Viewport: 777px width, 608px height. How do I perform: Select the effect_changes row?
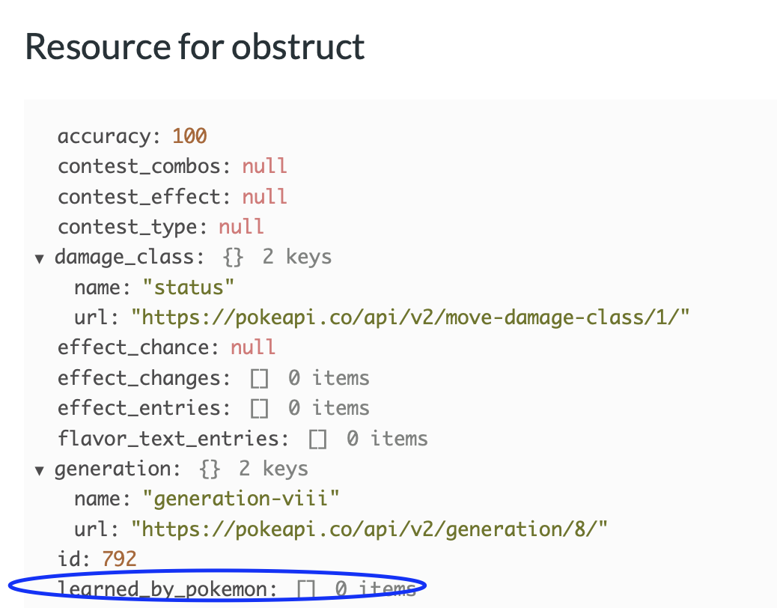pos(213,378)
